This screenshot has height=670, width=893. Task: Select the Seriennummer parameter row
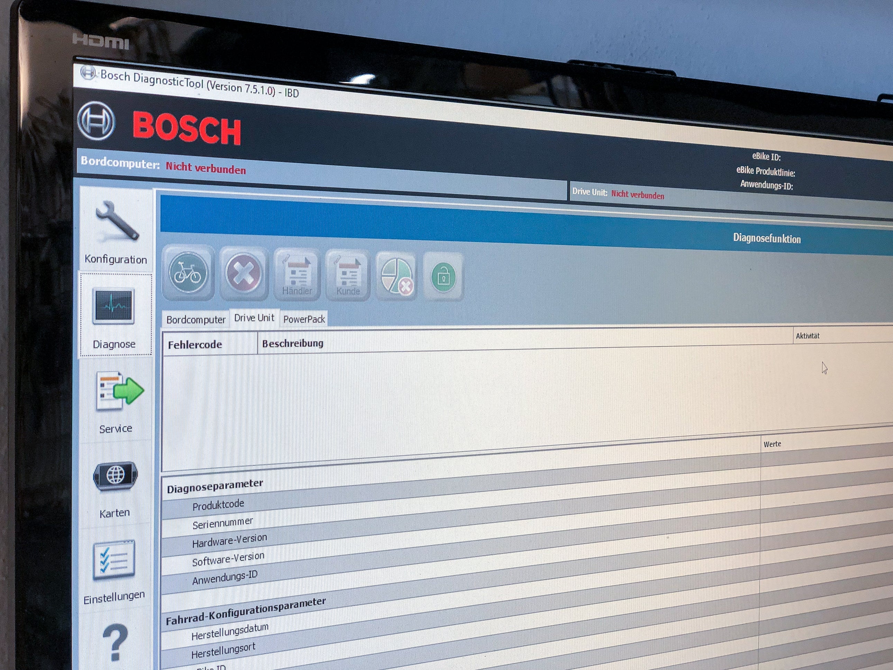coord(223,523)
